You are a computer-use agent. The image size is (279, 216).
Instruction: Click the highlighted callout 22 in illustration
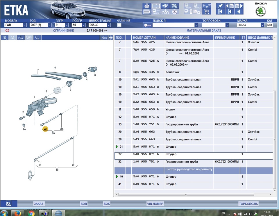click(x=45, y=129)
